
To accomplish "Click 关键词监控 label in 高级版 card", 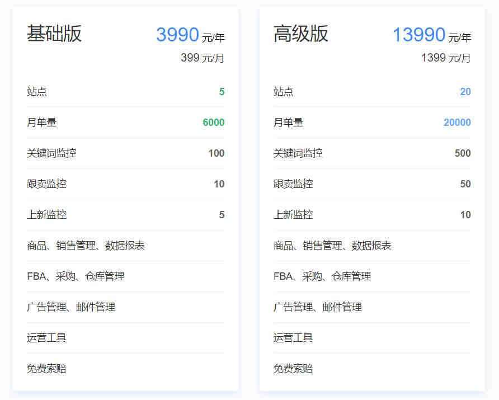I will [298, 153].
